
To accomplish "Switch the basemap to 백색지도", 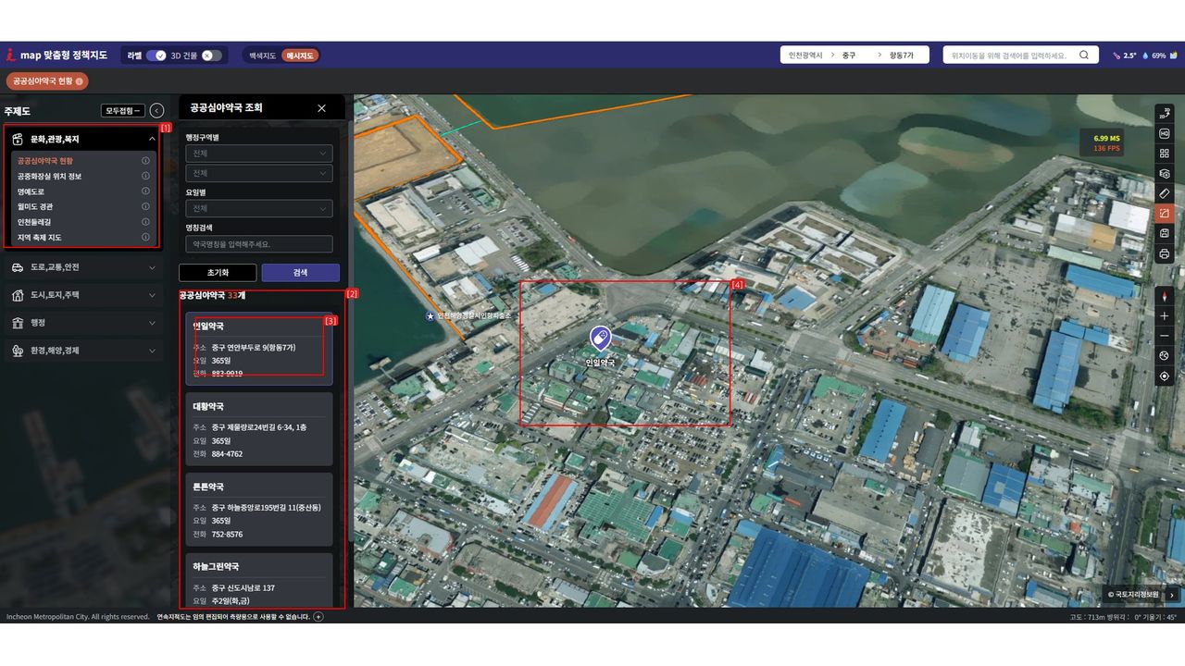I will coord(262,55).
